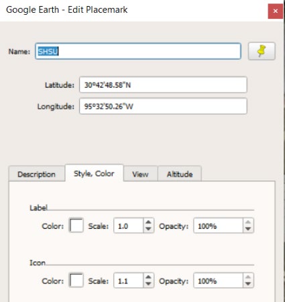Increase Label Scale with up arrow
285x302 pixels.
click(x=148, y=222)
